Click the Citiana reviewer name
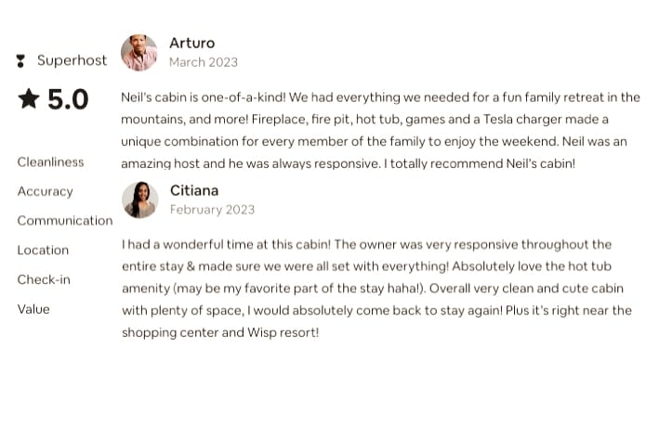Screen dimensions: 659x438 (194, 190)
